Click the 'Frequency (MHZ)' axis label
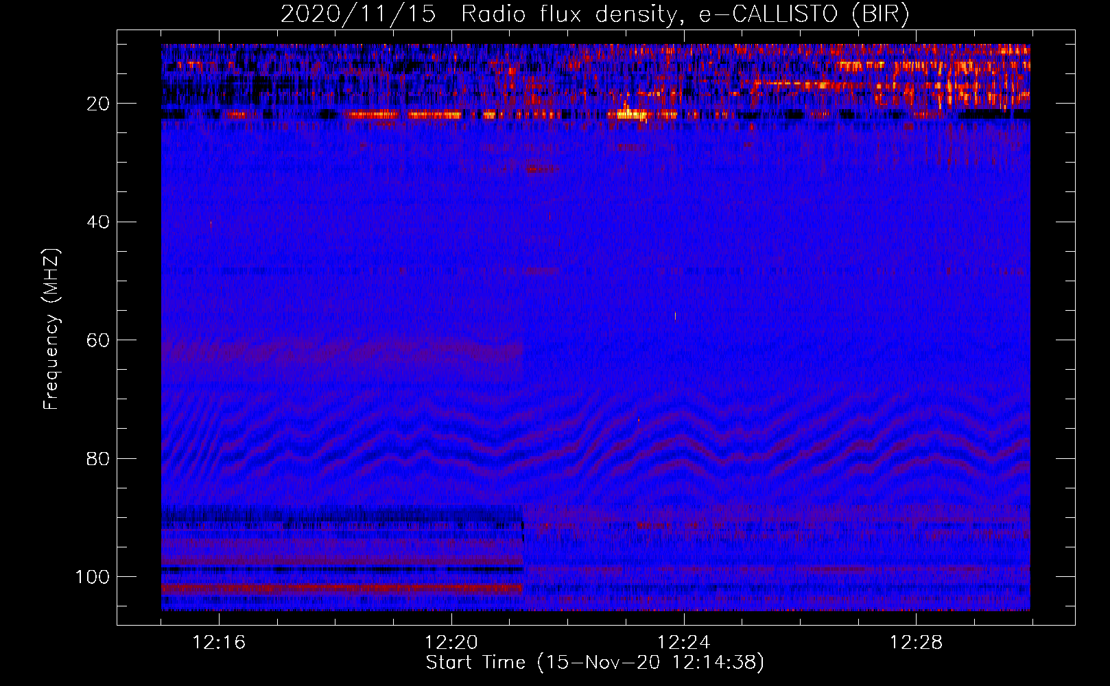1110x686 pixels. point(52,329)
